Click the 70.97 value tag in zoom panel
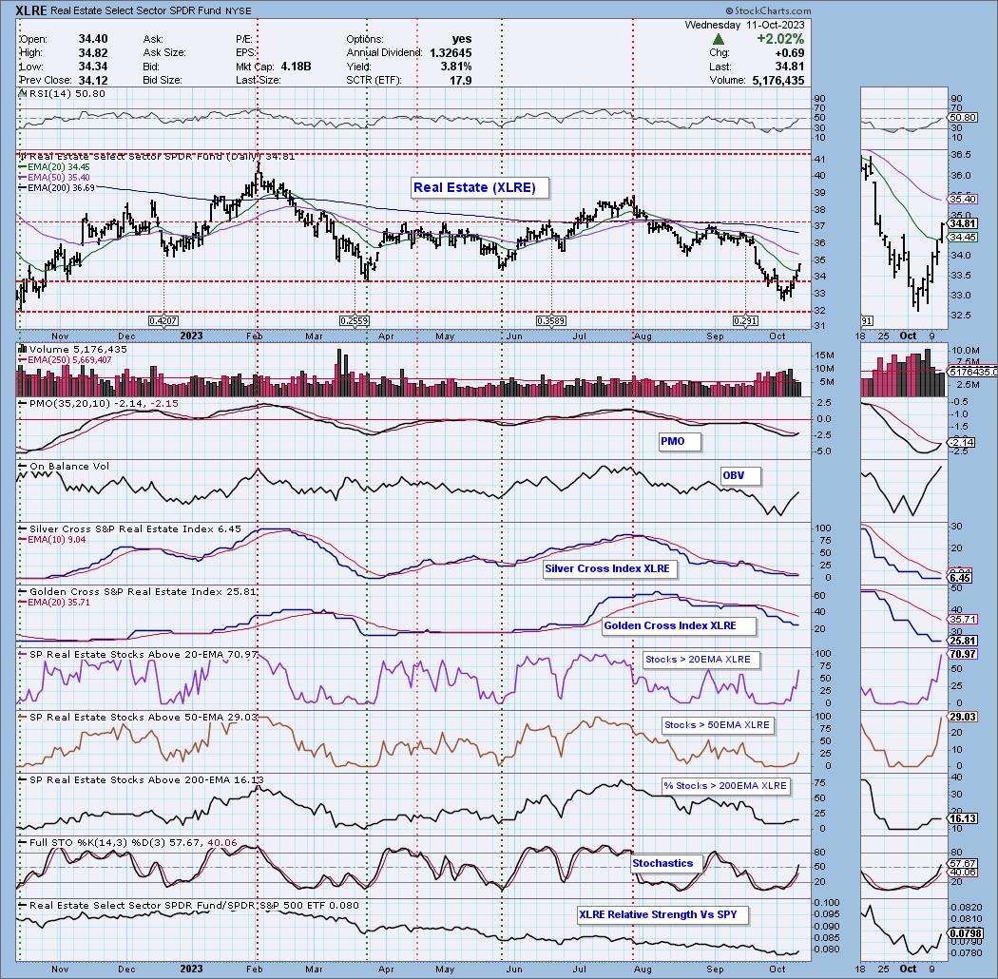Image resolution: width=998 pixels, height=979 pixels. (962, 654)
